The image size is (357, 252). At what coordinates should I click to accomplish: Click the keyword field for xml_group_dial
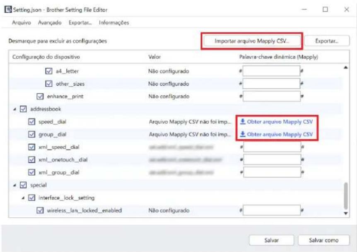coord(272,173)
